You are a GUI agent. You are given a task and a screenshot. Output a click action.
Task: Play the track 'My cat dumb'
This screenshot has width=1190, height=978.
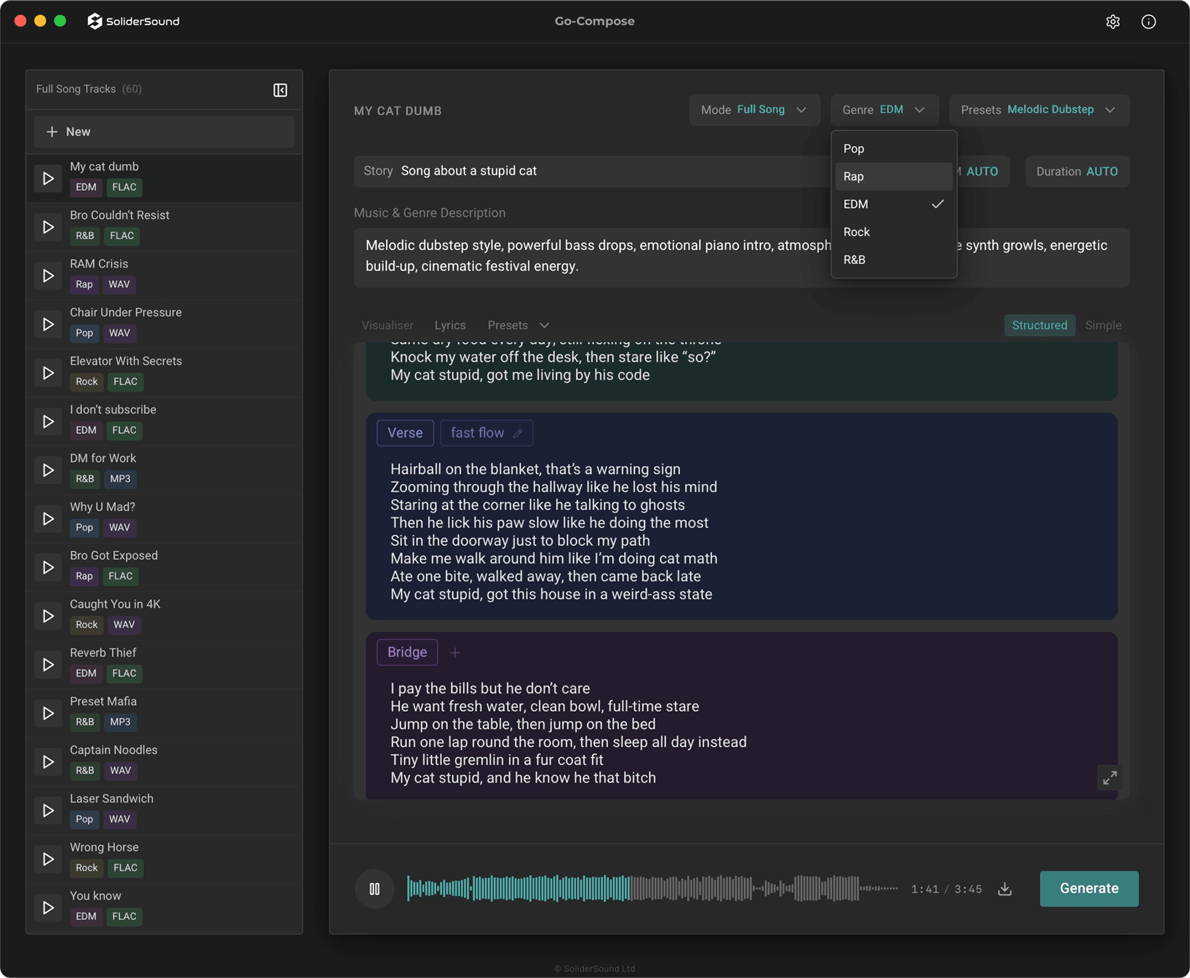pyautogui.click(x=48, y=178)
